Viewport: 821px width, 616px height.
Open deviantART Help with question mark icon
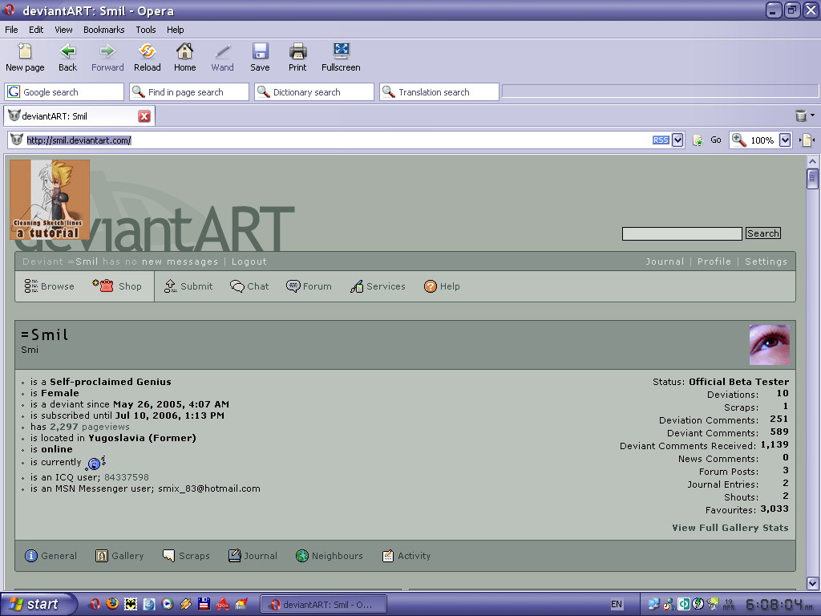click(x=442, y=286)
